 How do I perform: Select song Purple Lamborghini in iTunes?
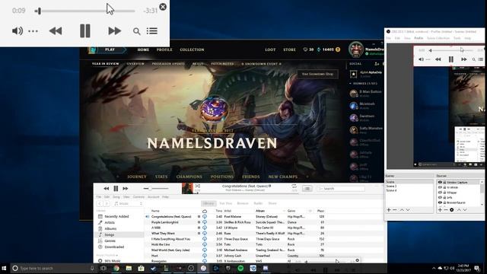(x=164, y=222)
